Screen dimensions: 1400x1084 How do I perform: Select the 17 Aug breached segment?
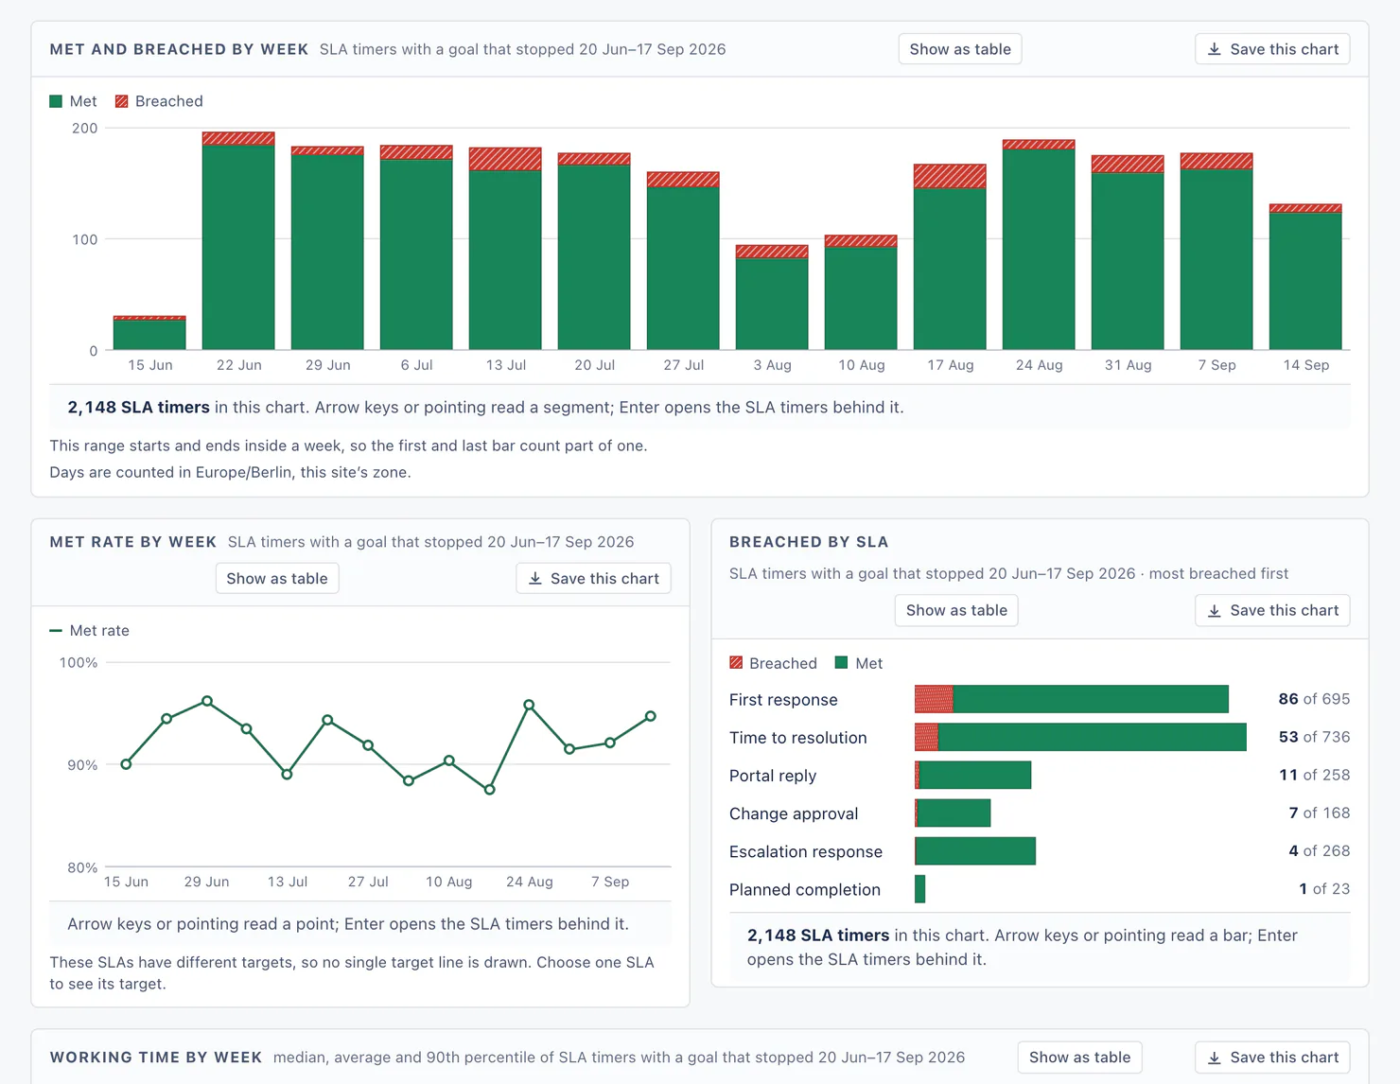pos(950,177)
